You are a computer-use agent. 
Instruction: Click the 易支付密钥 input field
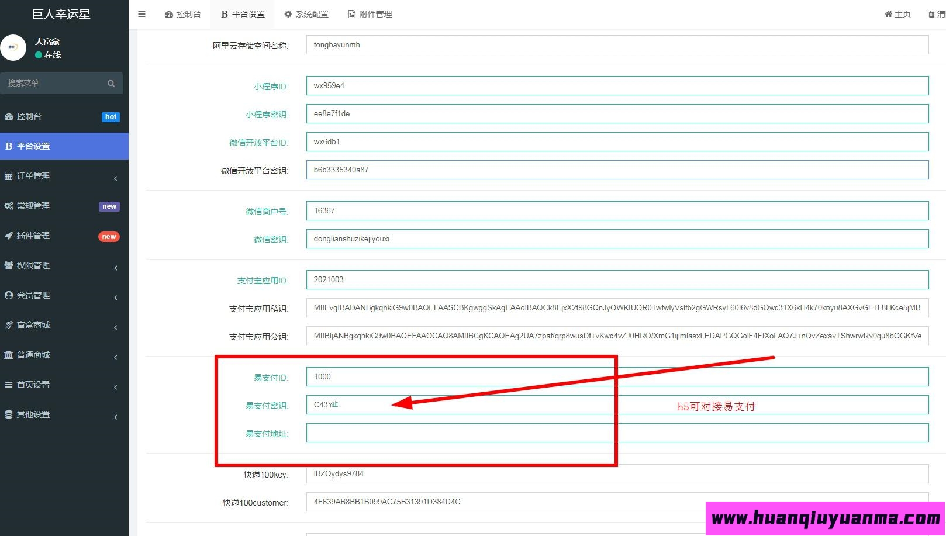(617, 405)
